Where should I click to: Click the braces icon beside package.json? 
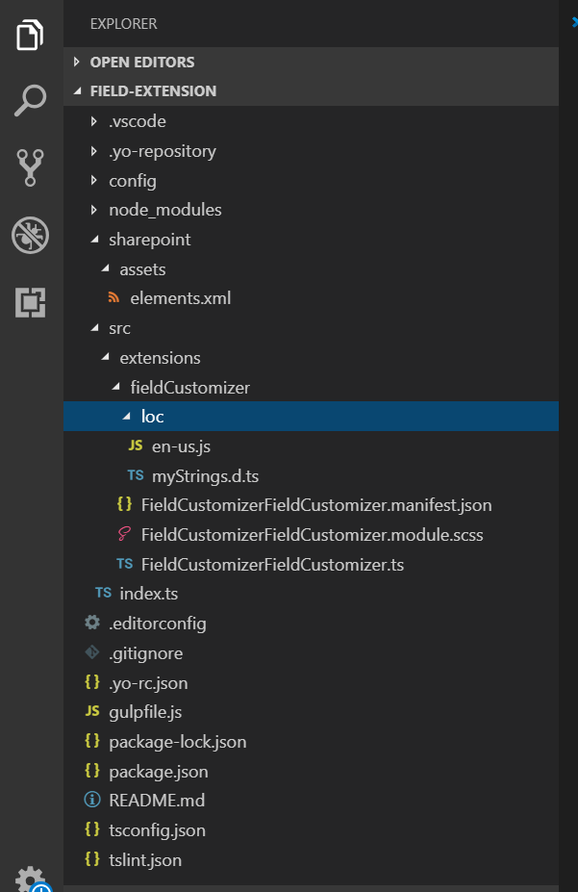coord(92,770)
